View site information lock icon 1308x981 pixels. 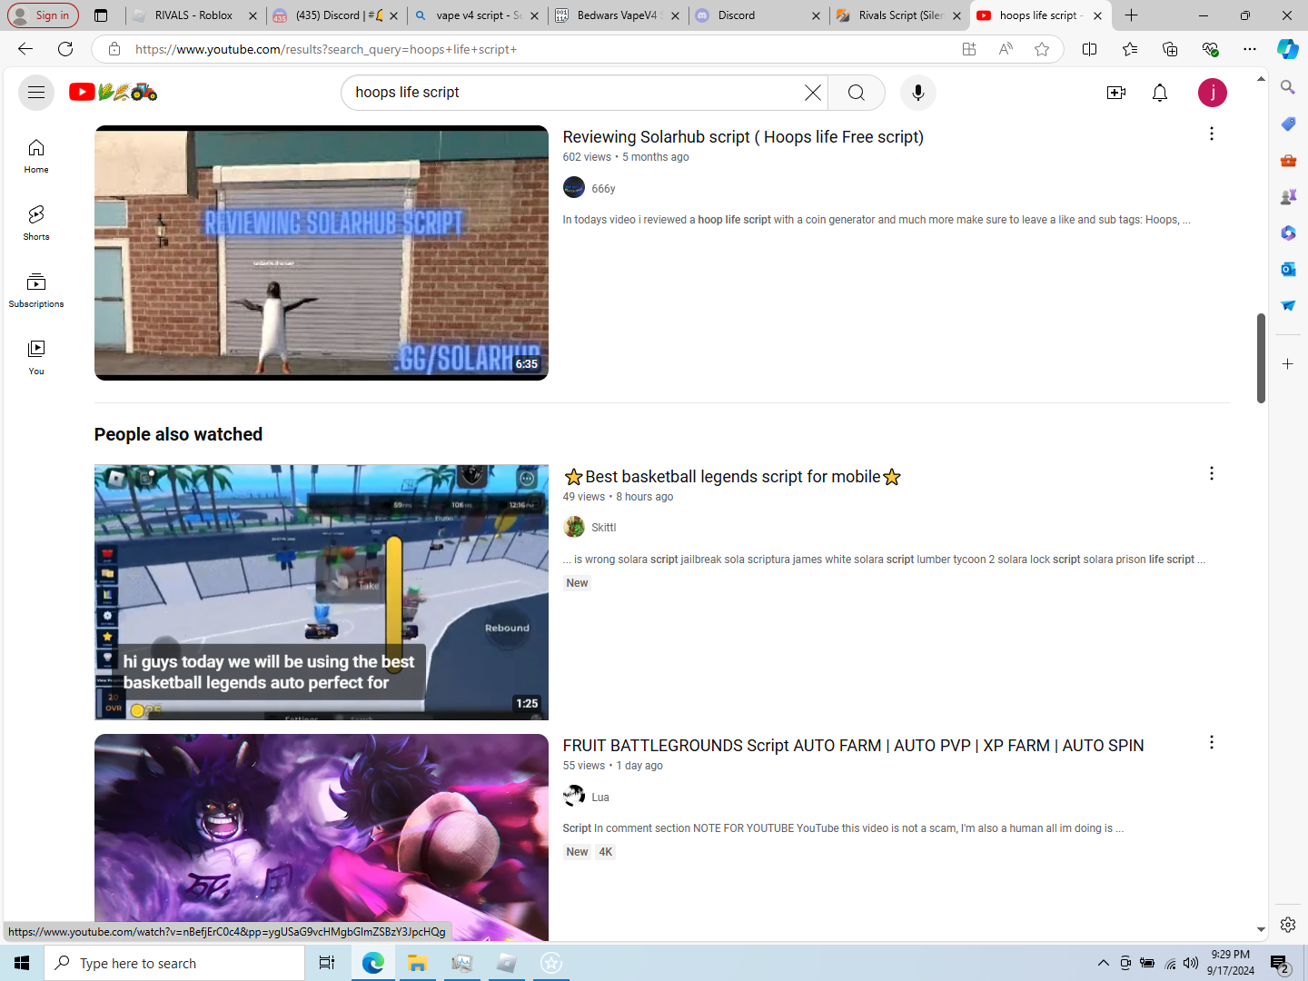(x=114, y=49)
